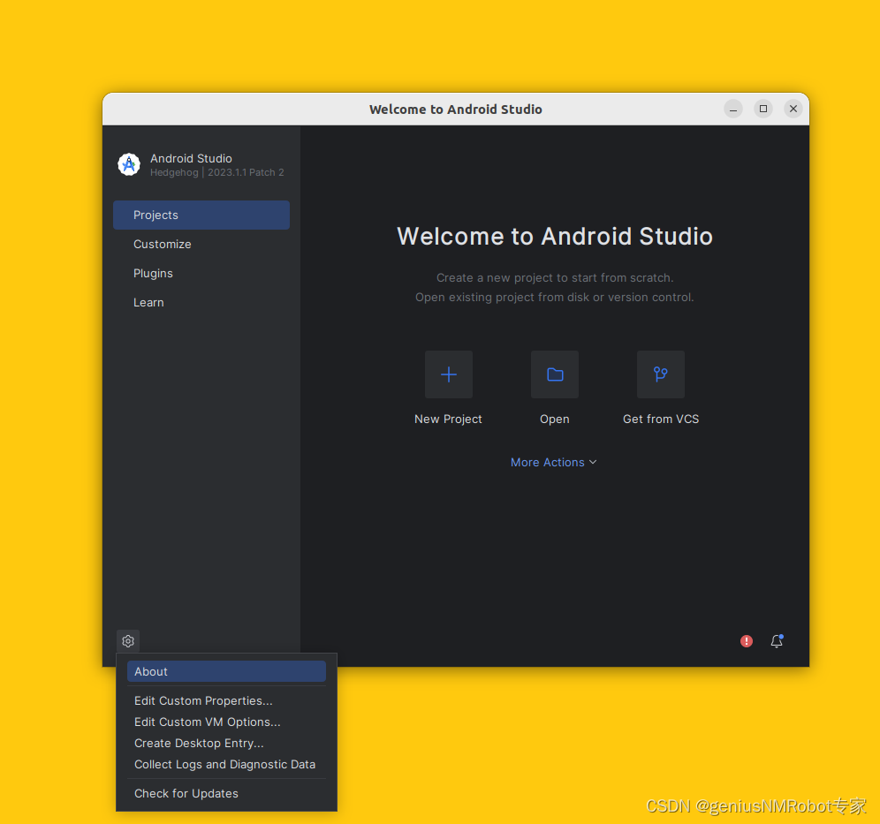This screenshot has width=880, height=824.
Task: Click the Get from VCS branch icon
Action: [x=661, y=374]
